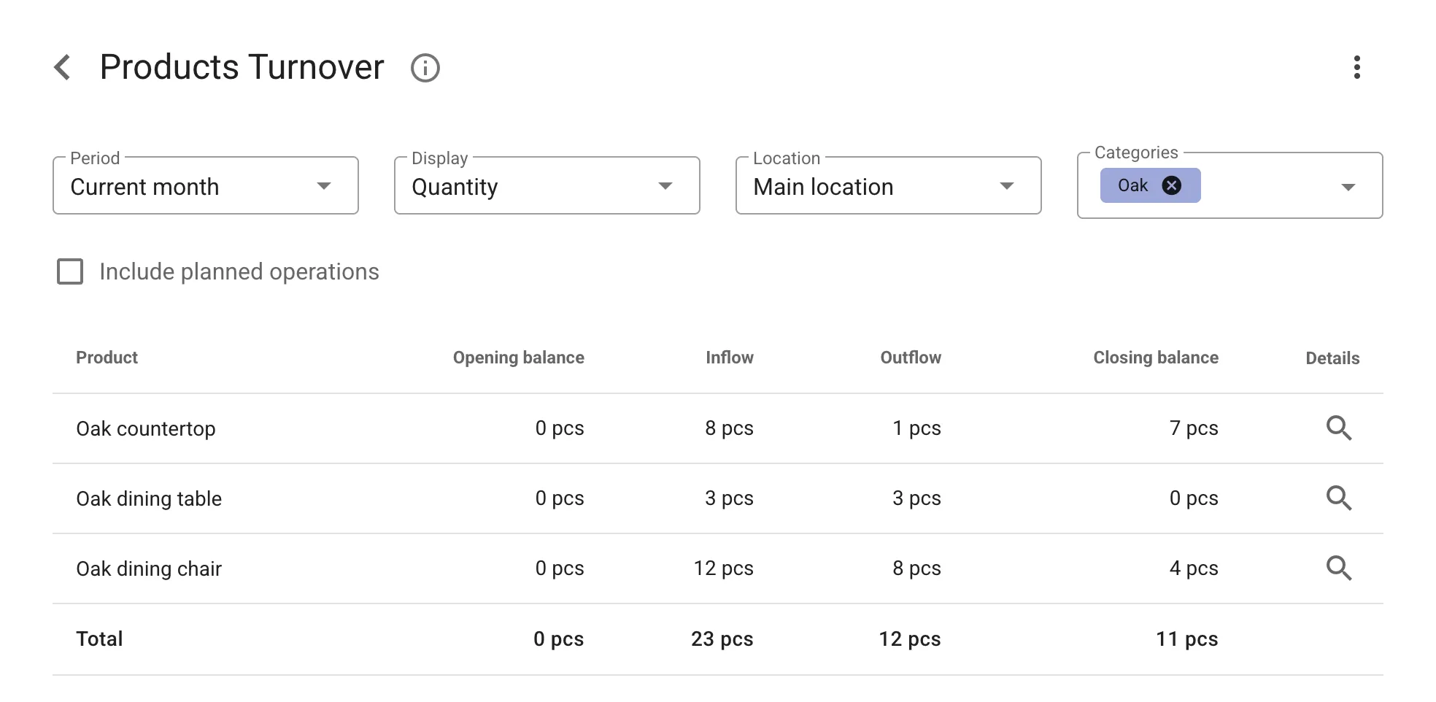View details for Oak dining table
The width and height of the screenshot is (1436, 702).
pyautogui.click(x=1338, y=498)
